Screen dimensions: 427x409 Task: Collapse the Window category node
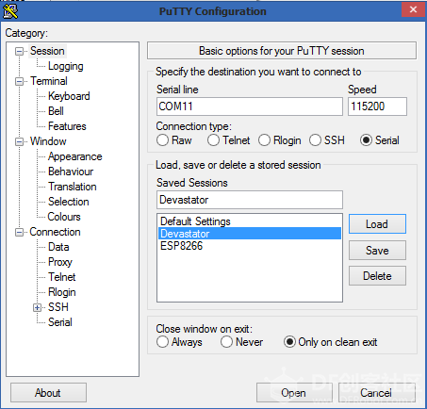click(20, 141)
